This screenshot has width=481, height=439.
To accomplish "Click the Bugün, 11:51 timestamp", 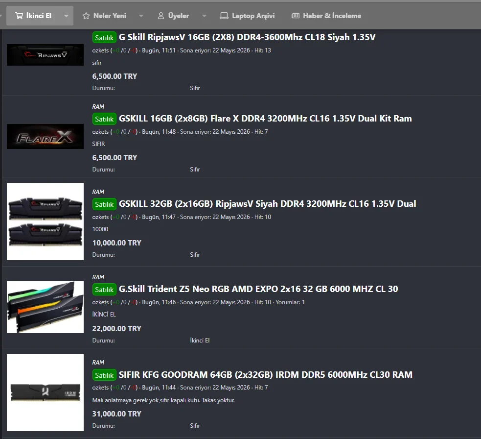I will (x=159, y=50).
